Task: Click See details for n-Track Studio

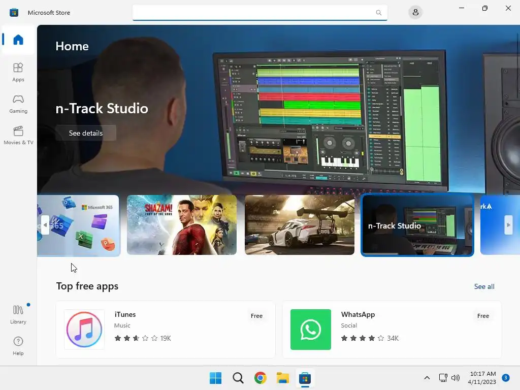Action: pos(85,133)
